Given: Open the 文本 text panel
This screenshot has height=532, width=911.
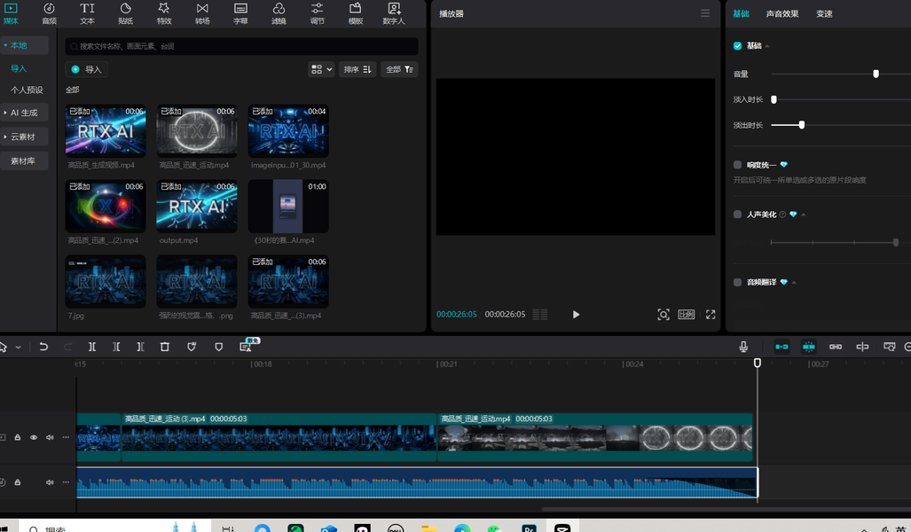Looking at the screenshot, I should 87,13.
